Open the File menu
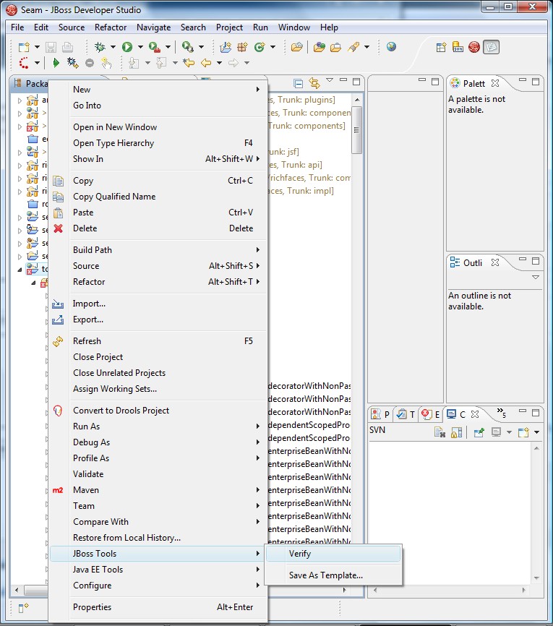553x626 pixels. (17, 27)
